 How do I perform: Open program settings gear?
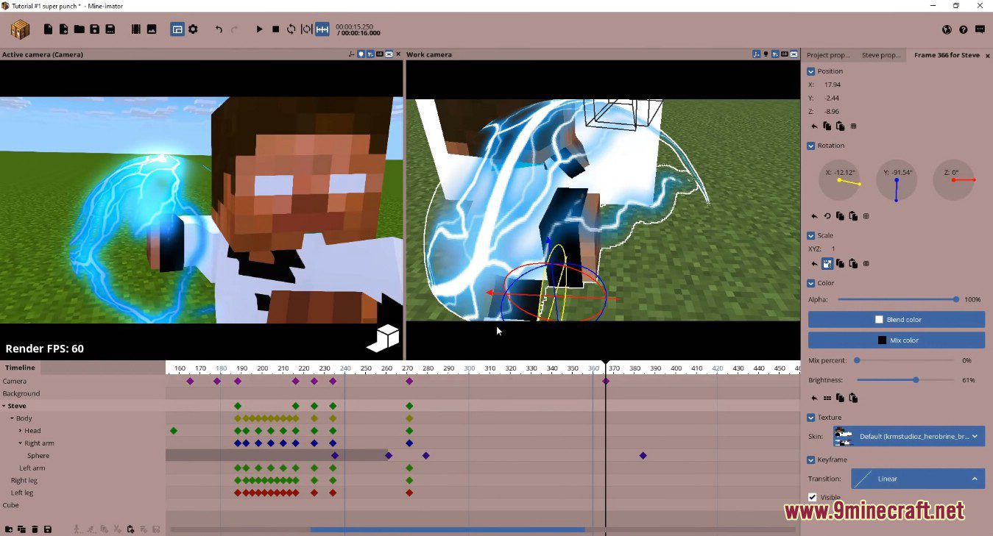pos(193,29)
